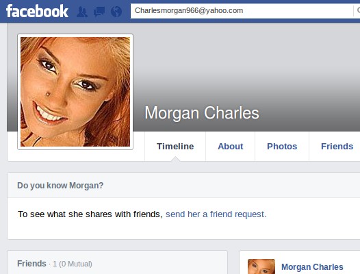Click the Morgan Charles cover name
This screenshot has width=360, height=274.
(202, 113)
